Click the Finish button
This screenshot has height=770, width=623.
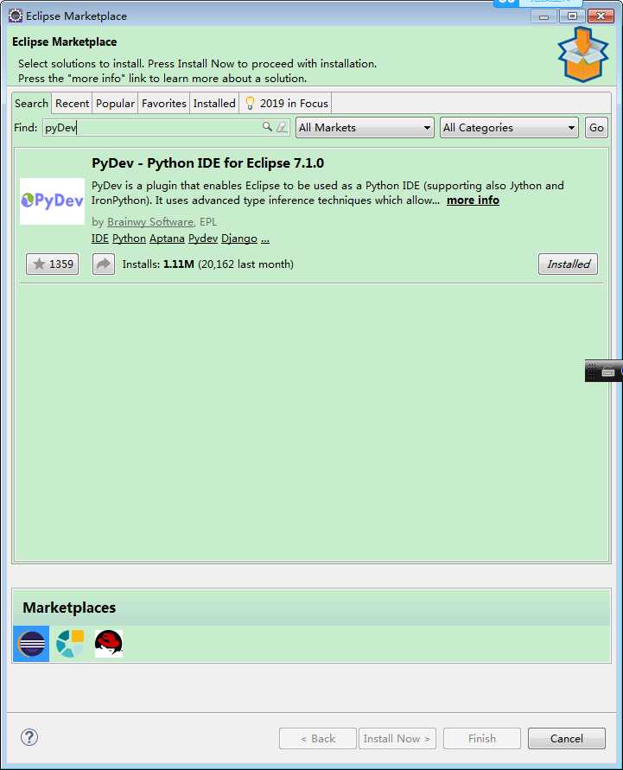click(481, 739)
